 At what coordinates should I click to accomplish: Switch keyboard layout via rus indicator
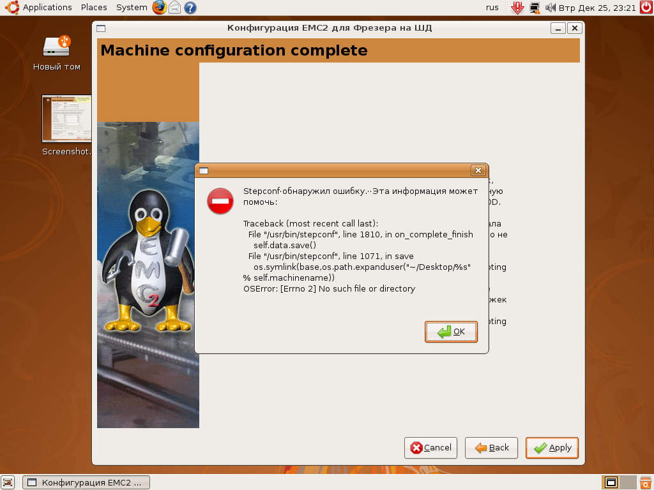pos(492,8)
